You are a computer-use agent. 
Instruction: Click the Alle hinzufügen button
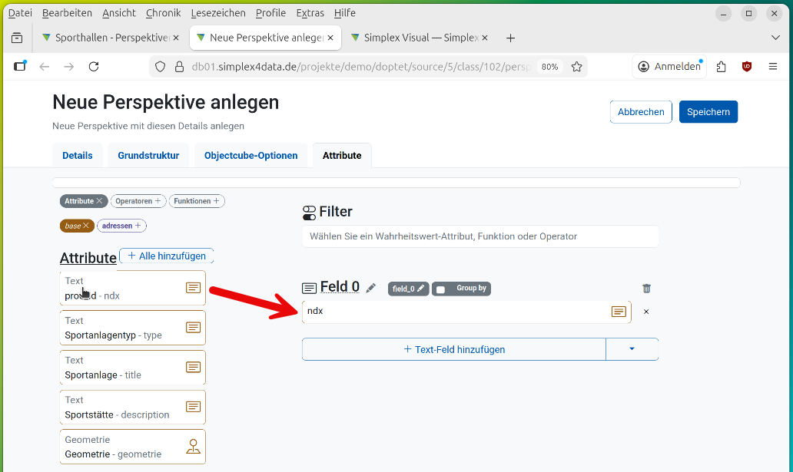pyautogui.click(x=167, y=256)
